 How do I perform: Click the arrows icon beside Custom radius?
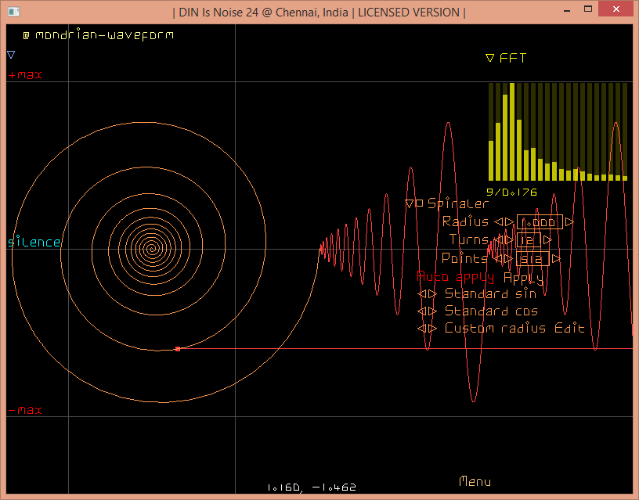coord(427,329)
